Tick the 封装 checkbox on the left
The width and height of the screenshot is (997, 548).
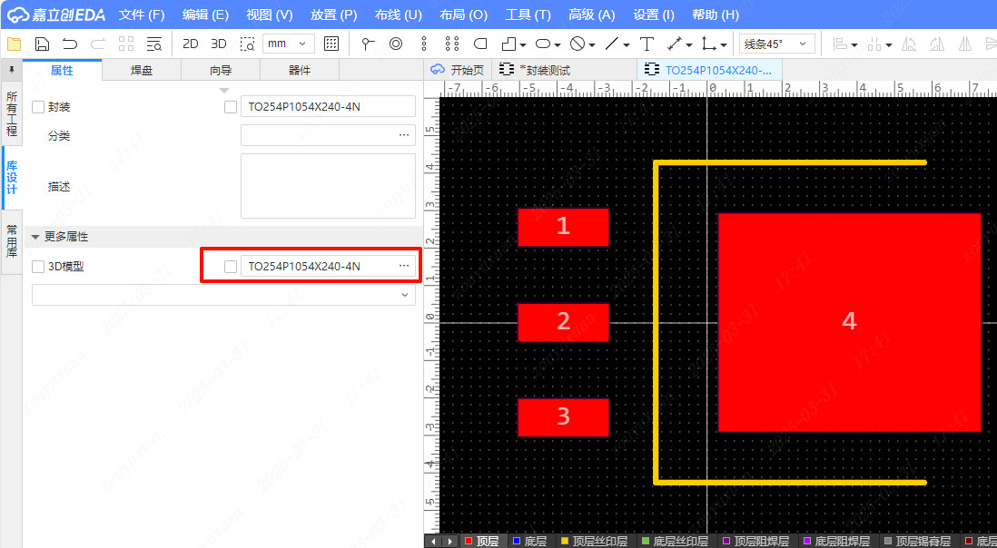coord(38,107)
